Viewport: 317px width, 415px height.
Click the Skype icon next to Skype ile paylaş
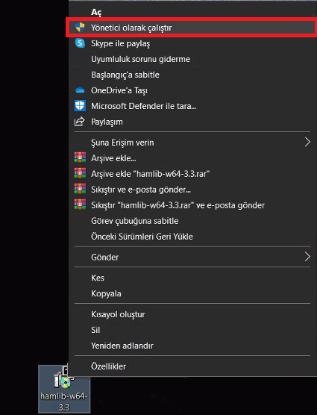click(80, 43)
